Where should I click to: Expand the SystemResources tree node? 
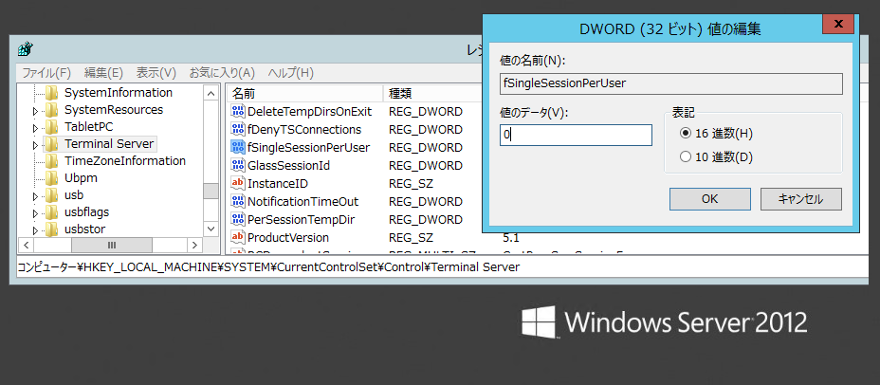pyautogui.click(x=36, y=111)
